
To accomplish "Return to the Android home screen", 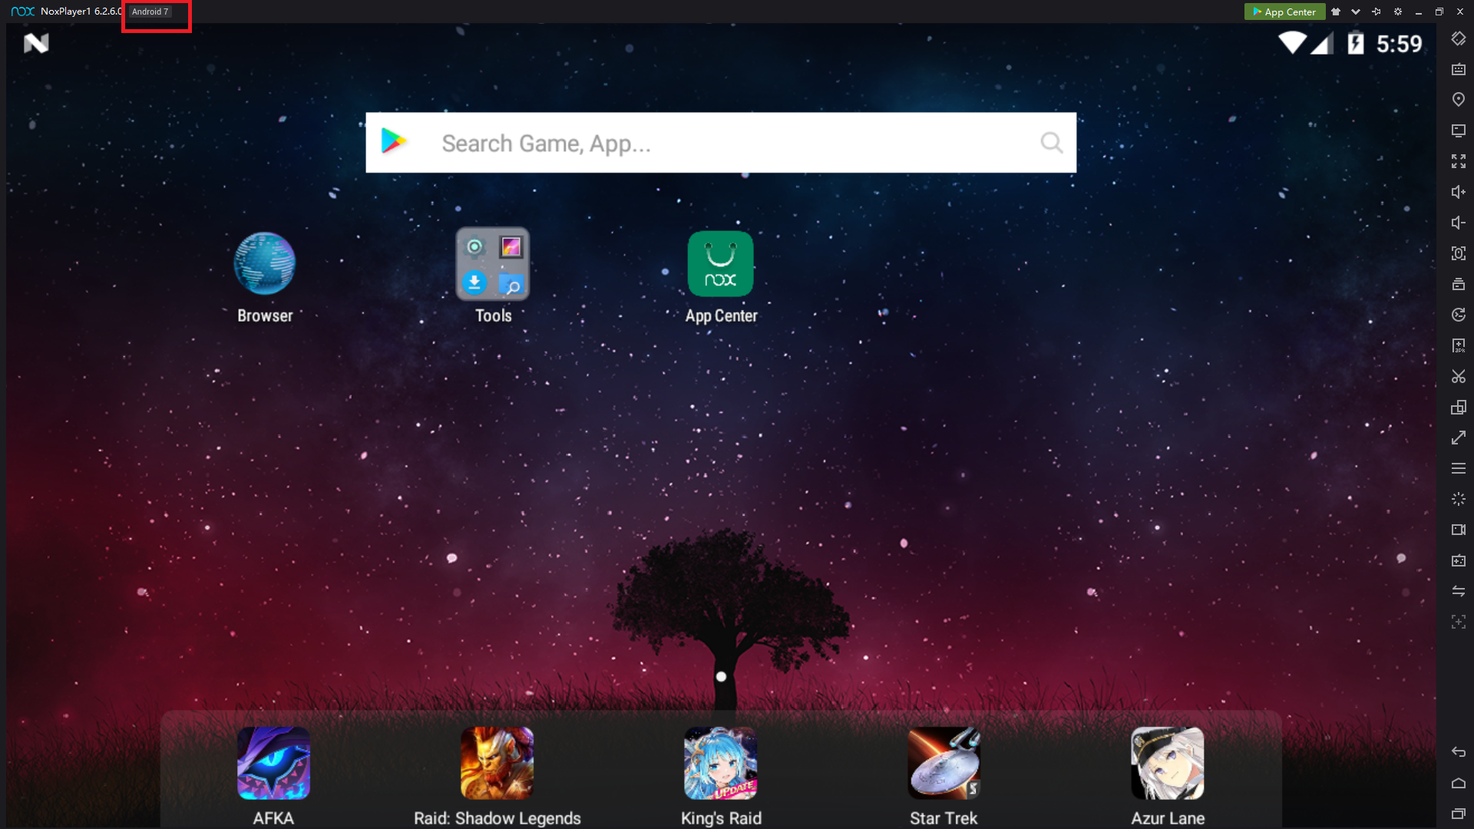I will [x=1459, y=783].
